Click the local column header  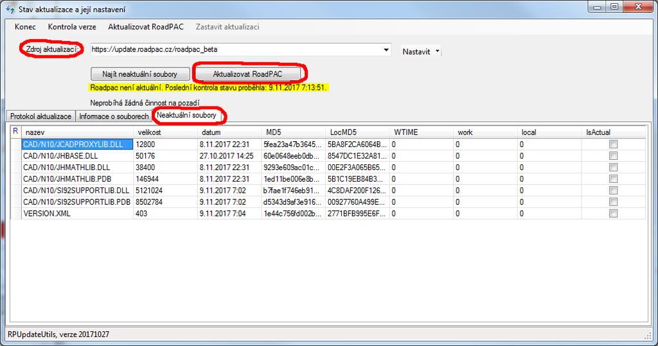click(x=549, y=132)
